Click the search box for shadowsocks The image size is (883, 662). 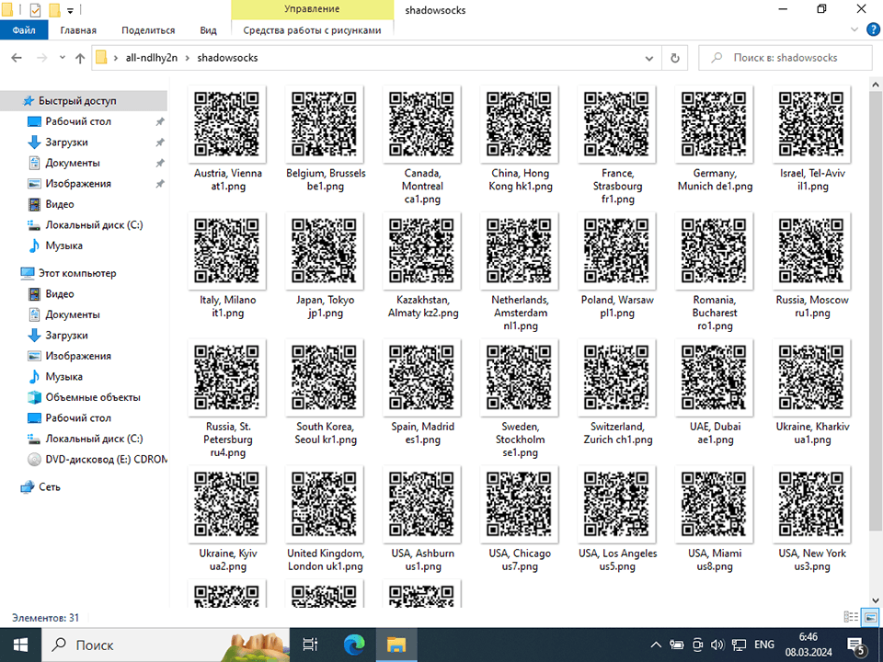click(785, 57)
